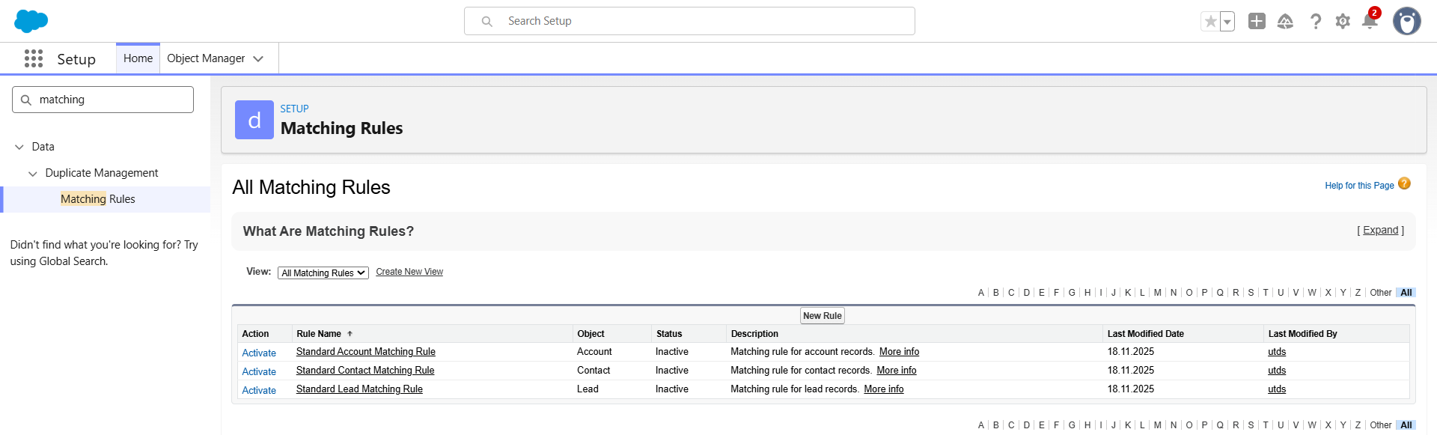Open the App Launcher dots grid

[x=34, y=58]
